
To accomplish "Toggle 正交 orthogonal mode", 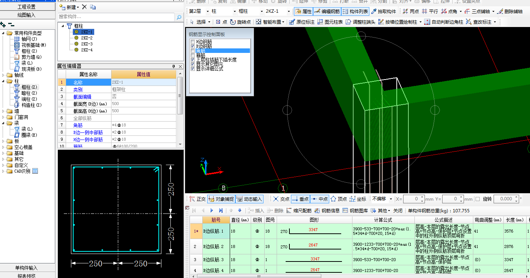I will (197, 199).
